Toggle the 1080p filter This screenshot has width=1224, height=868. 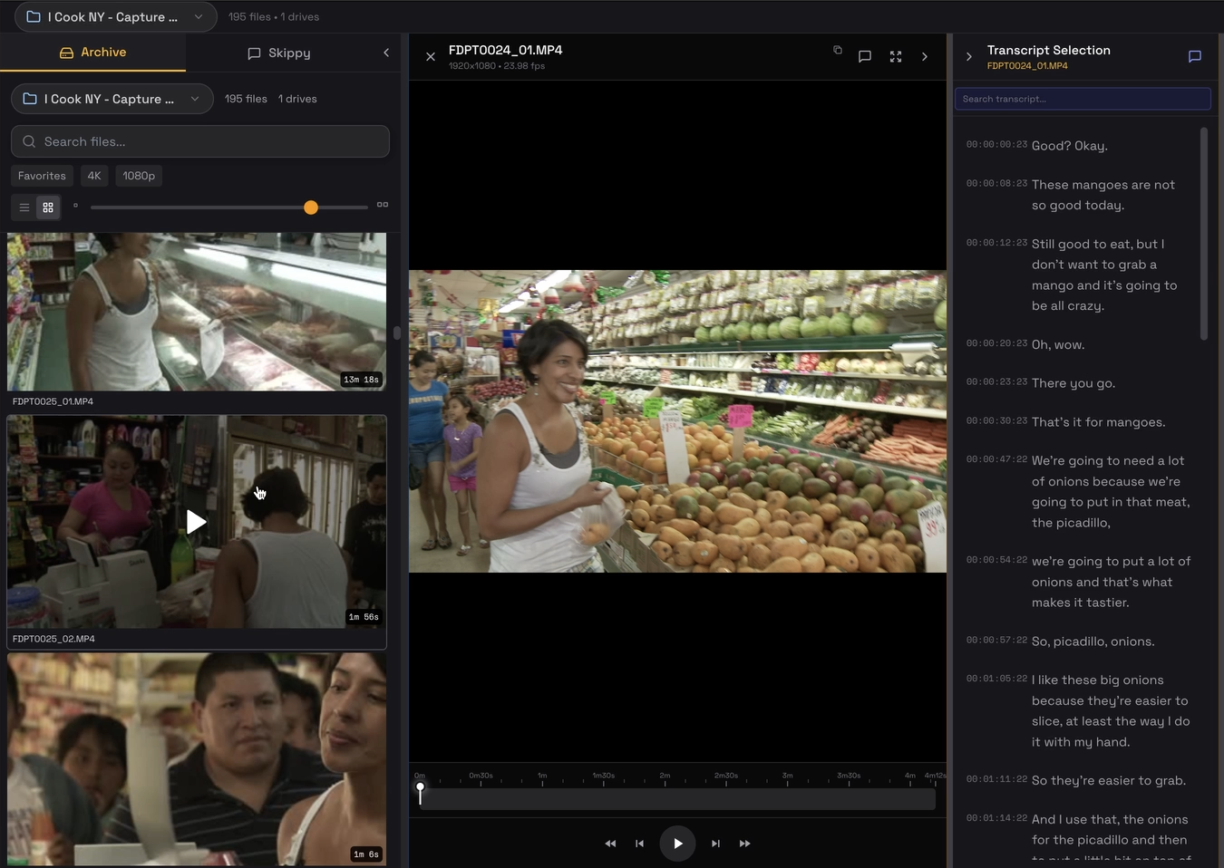click(138, 175)
